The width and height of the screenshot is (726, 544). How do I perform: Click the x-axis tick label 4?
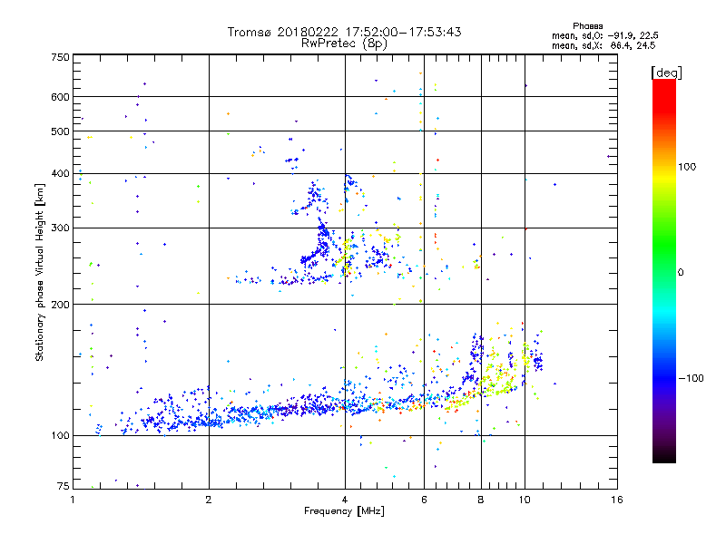345,500
